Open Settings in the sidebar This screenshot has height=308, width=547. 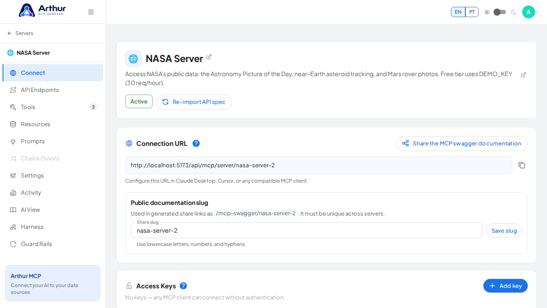pyautogui.click(x=53, y=175)
